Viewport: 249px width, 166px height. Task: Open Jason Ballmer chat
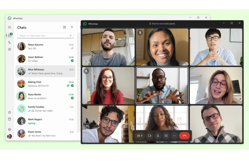pos(45,59)
